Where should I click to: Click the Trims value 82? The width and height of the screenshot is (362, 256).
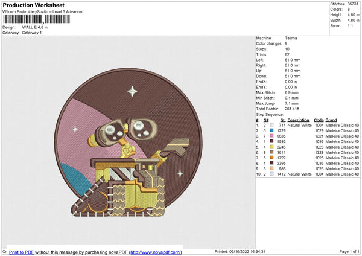287,54
